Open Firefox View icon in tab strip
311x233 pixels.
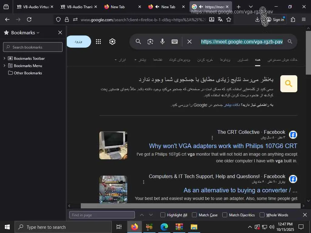[6, 7]
